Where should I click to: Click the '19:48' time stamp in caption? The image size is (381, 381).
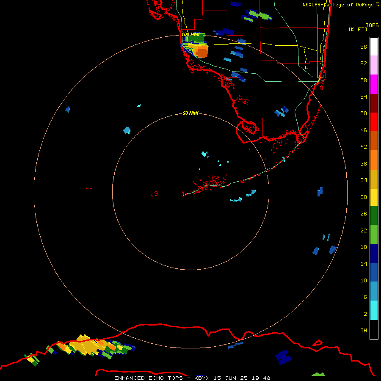261,378
